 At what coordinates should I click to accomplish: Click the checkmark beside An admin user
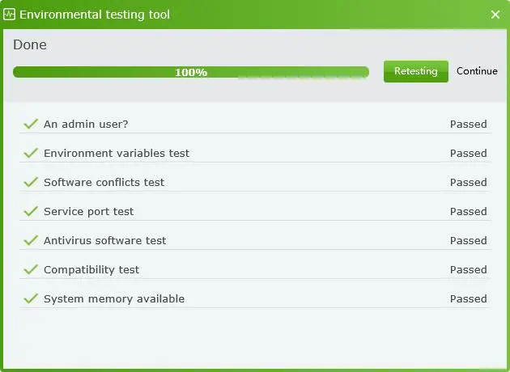click(32, 124)
